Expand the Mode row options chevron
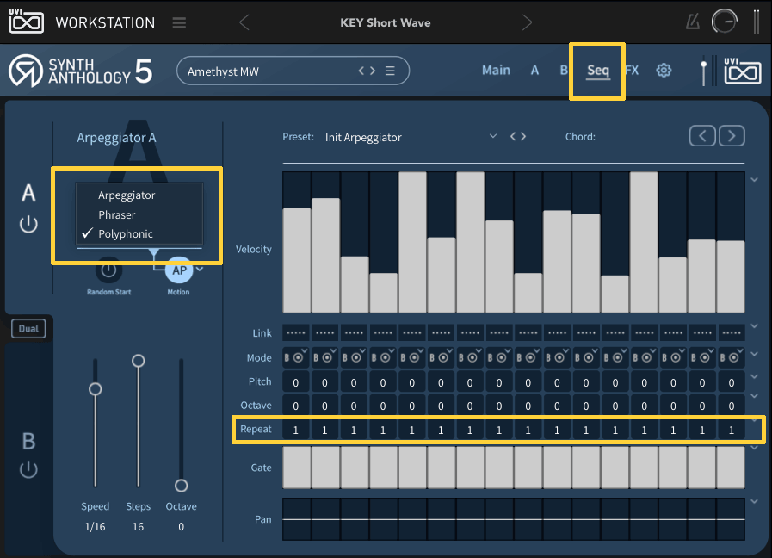This screenshot has width=772, height=558. (754, 354)
